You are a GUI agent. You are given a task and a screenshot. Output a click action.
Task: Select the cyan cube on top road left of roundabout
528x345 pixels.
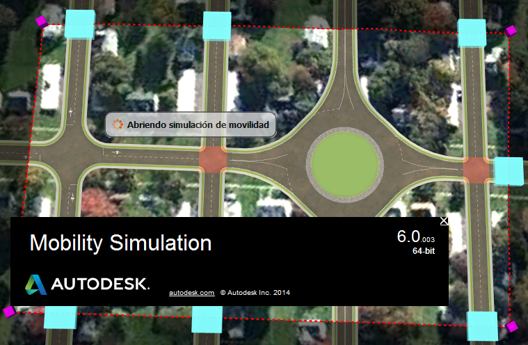(x=217, y=26)
